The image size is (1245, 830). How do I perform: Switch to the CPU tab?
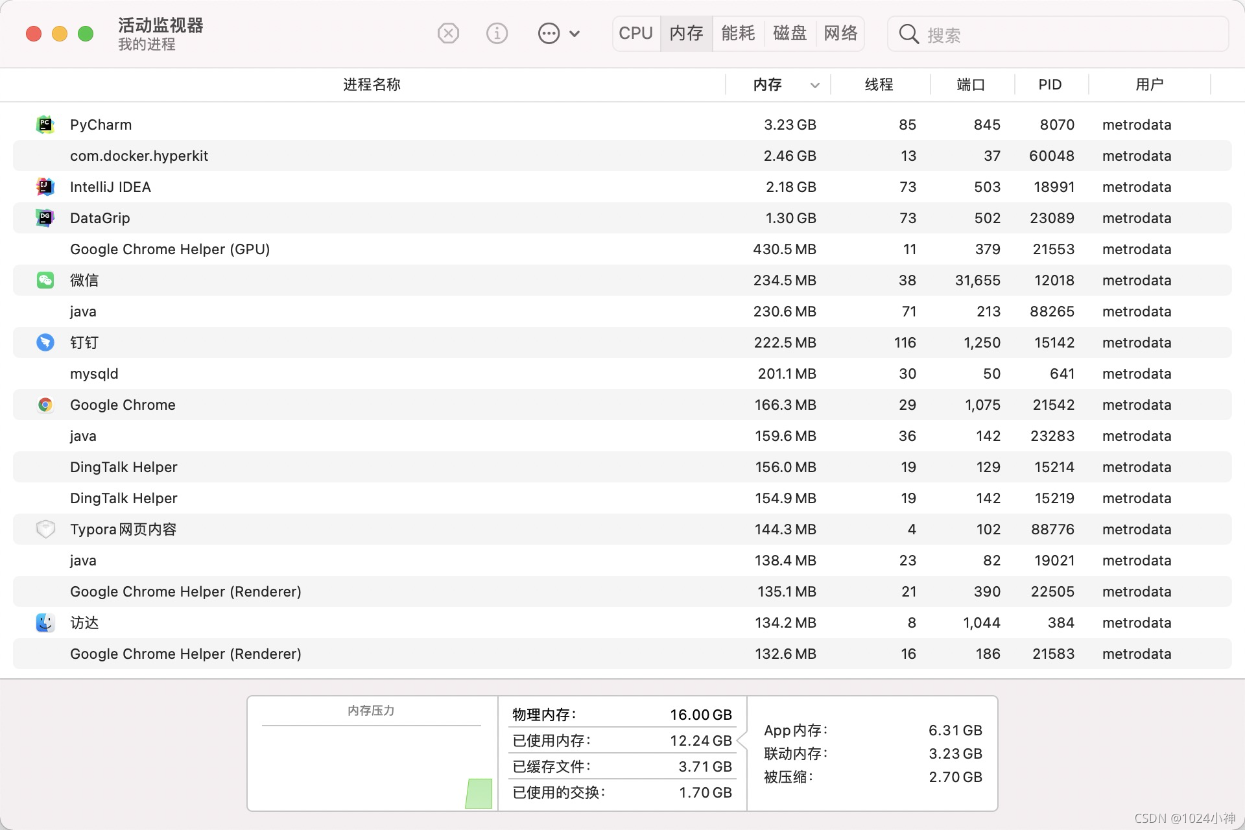pyautogui.click(x=635, y=33)
